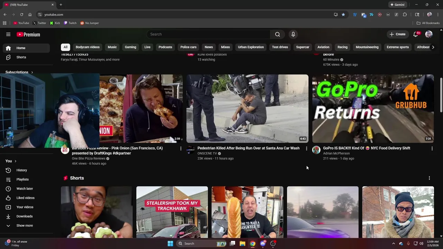Open the All Bookmarks folder
Screen dimensions: 443x249
(428, 23)
